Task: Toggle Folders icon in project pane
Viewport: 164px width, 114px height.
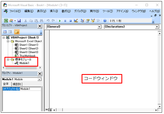Action: click(x=17, y=32)
